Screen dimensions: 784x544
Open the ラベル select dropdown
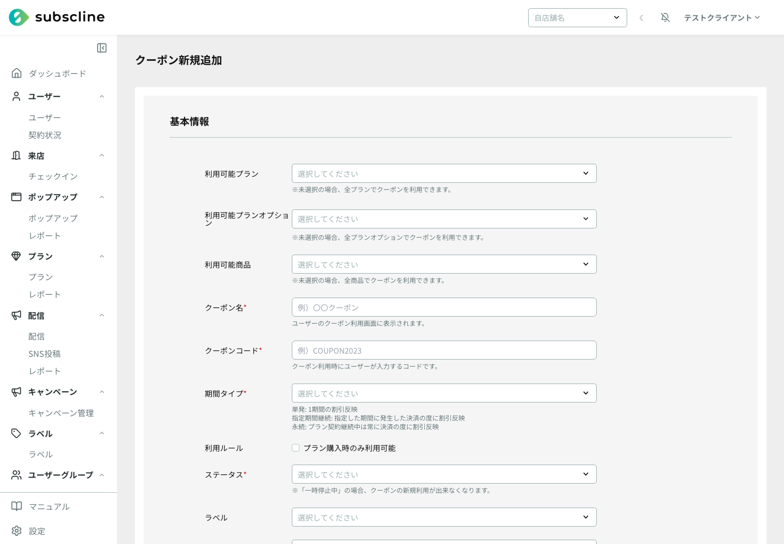coord(444,517)
